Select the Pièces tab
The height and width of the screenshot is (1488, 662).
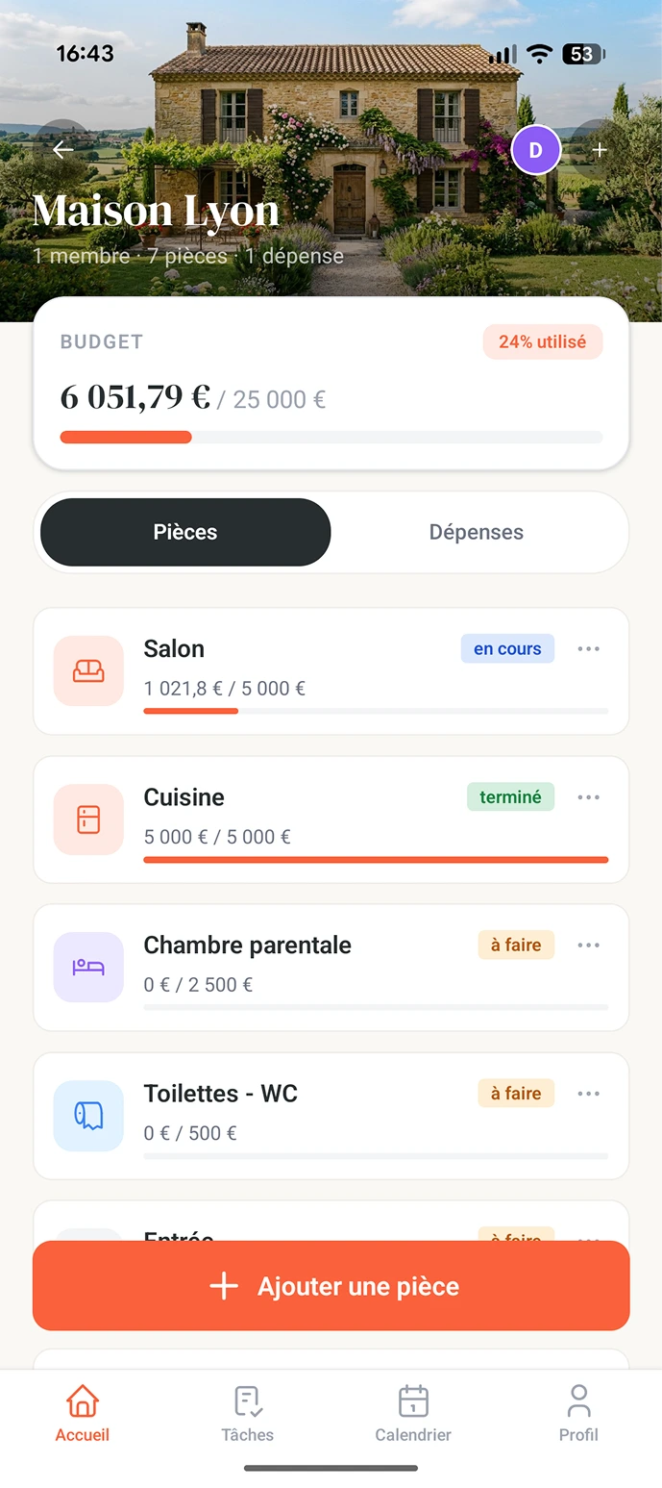[x=185, y=532]
